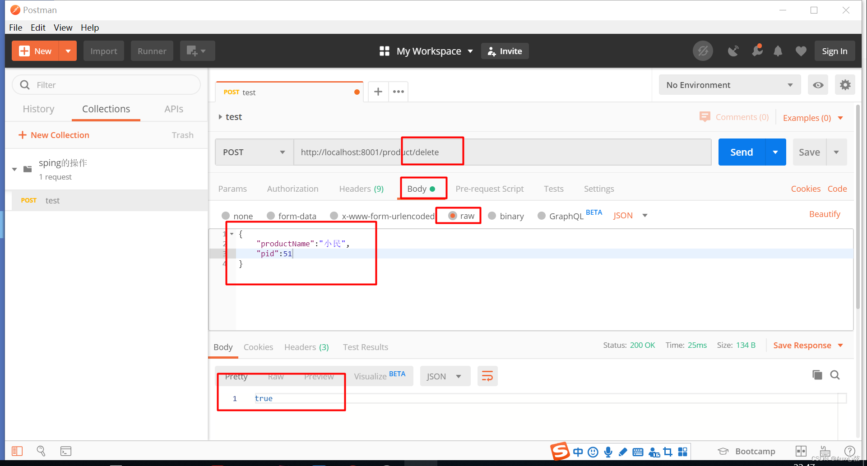
Task: Open notifications via the bell icon
Action: point(778,51)
